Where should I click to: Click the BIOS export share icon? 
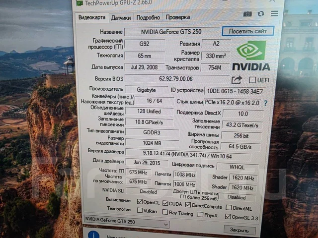(237, 80)
